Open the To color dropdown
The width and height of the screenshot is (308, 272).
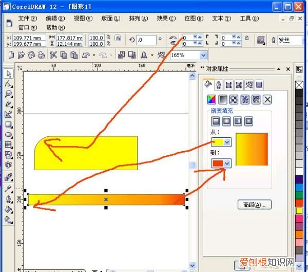[x=227, y=164]
